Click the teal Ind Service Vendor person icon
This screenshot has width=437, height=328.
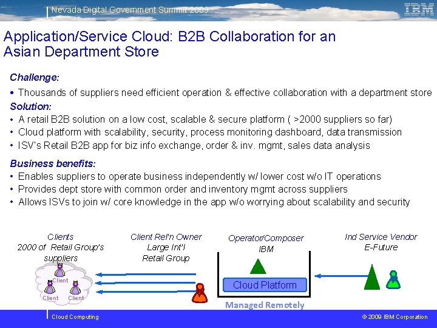[x=393, y=279]
